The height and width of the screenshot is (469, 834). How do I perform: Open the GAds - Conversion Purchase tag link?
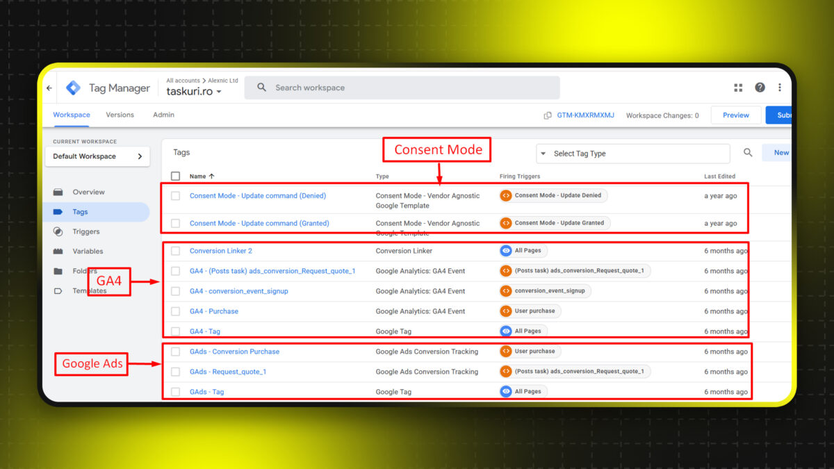[x=234, y=352]
